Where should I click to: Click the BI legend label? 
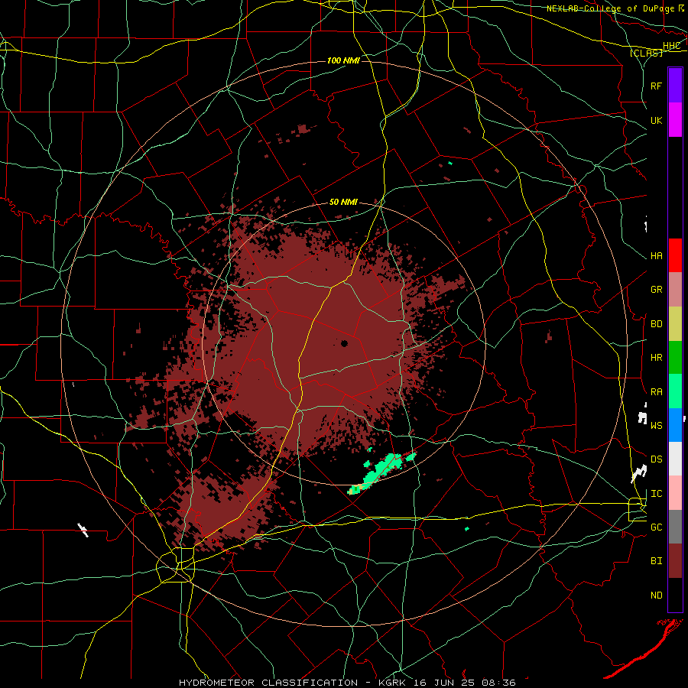click(x=656, y=561)
